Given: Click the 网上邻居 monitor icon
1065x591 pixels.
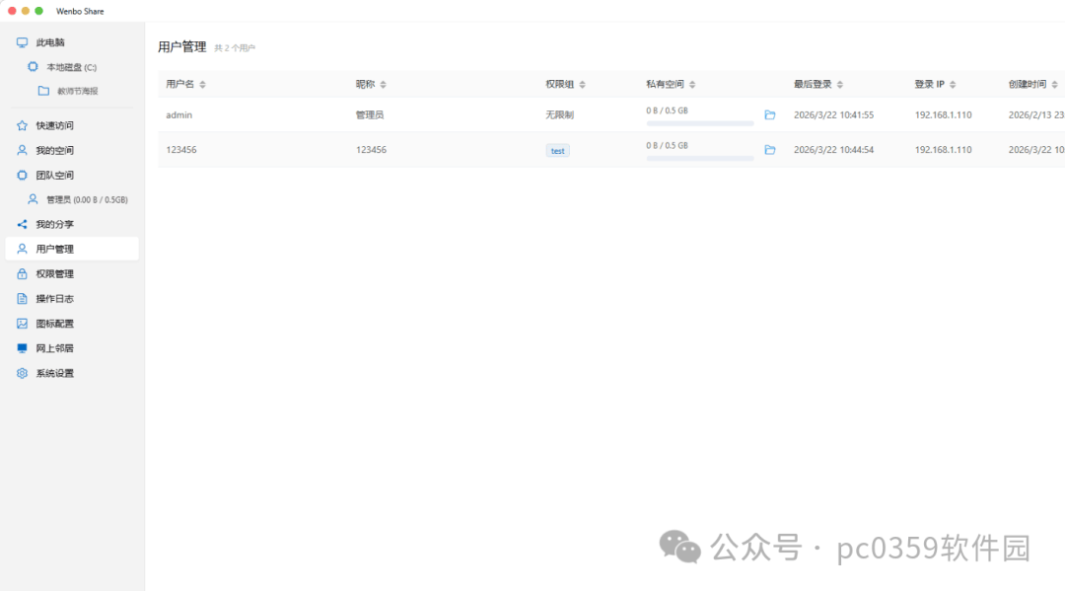Looking at the screenshot, I should coord(22,348).
